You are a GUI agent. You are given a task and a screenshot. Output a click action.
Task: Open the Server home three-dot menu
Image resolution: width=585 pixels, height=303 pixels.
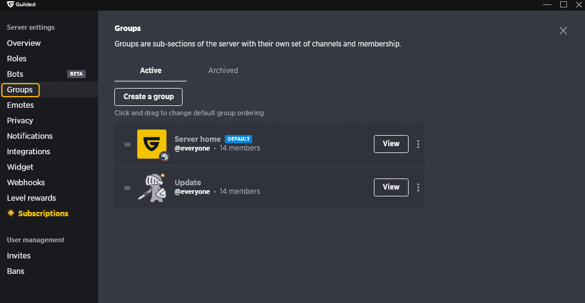(418, 144)
